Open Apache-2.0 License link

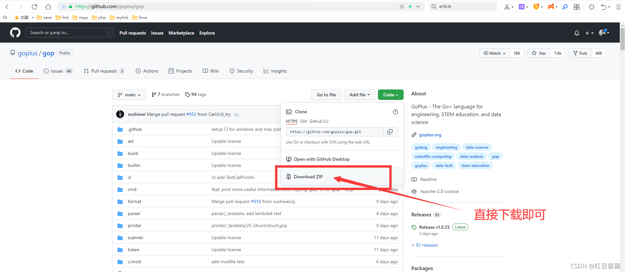click(435, 192)
